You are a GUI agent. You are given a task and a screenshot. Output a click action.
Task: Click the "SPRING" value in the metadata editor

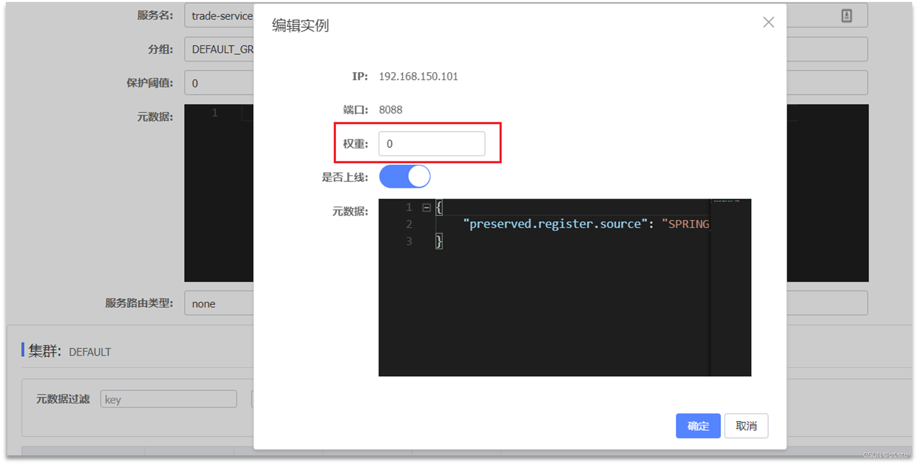686,224
